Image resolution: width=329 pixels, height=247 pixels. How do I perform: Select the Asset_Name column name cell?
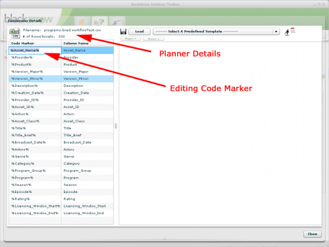pyautogui.click(x=88, y=50)
